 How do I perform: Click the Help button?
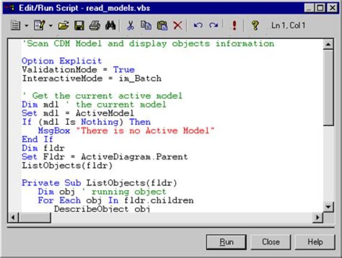[x=315, y=242]
